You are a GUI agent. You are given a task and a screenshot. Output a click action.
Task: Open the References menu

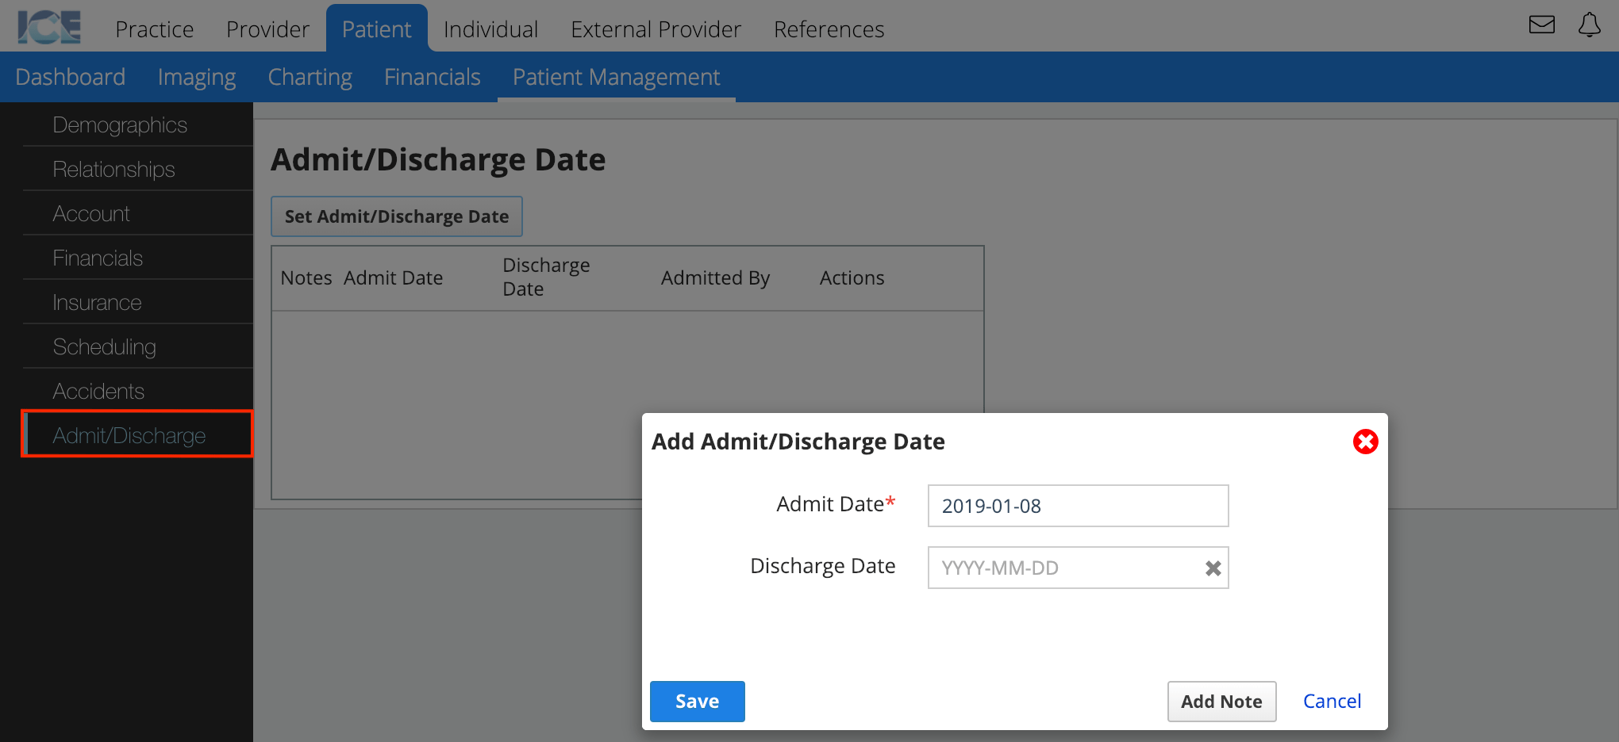(829, 29)
